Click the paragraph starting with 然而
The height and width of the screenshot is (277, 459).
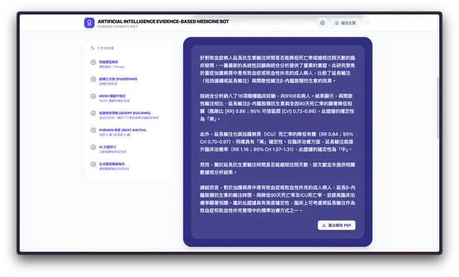pyautogui.click(x=277, y=169)
